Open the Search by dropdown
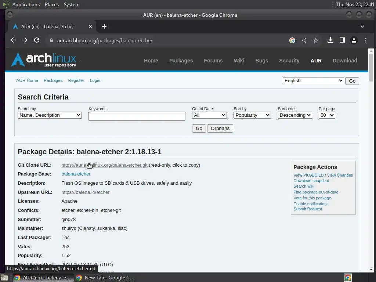The width and height of the screenshot is (376, 282). click(50, 115)
